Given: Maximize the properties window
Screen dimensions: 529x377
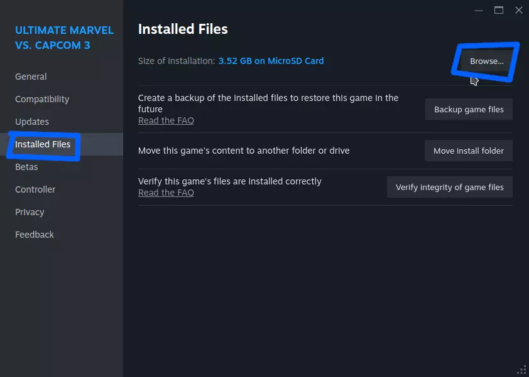Looking at the screenshot, I should tap(499, 11).
